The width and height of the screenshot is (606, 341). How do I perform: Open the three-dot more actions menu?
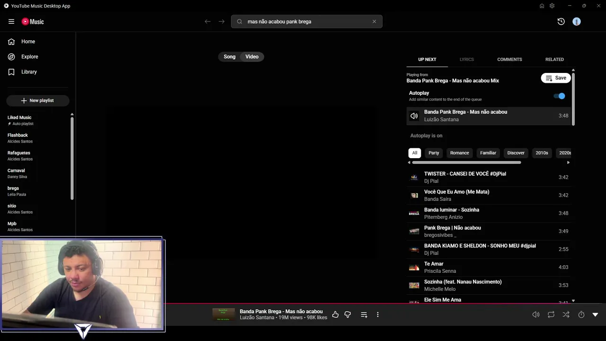(x=377, y=315)
